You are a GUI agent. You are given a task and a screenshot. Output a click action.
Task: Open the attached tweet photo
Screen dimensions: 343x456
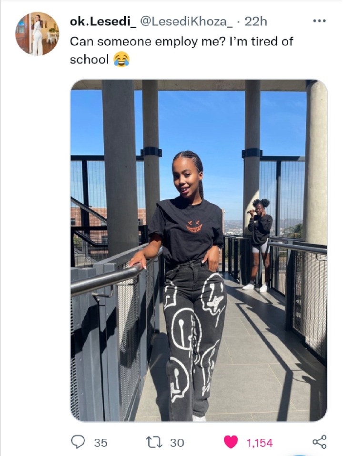(x=199, y=250)
